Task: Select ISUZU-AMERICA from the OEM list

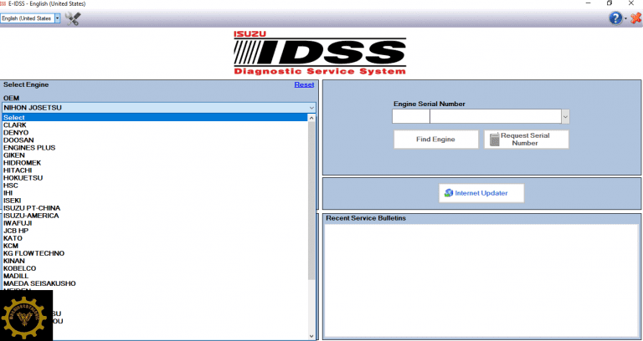Action: point(155,216)
